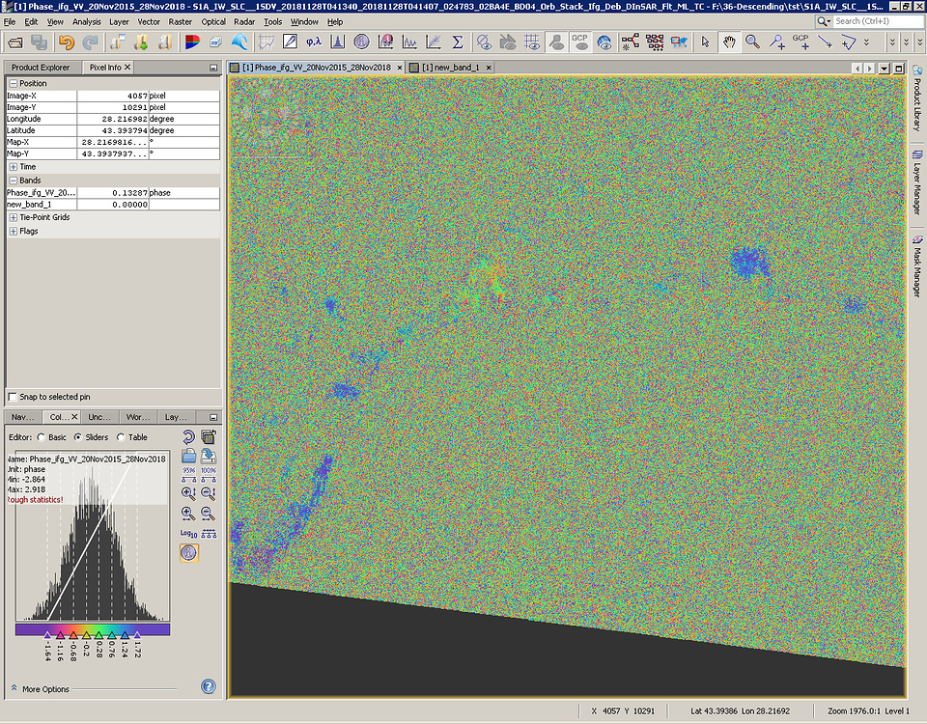The image size is (927, 724).
Task: Click the Log10 histogram scaling button
Action: click(x=188, y=532)
